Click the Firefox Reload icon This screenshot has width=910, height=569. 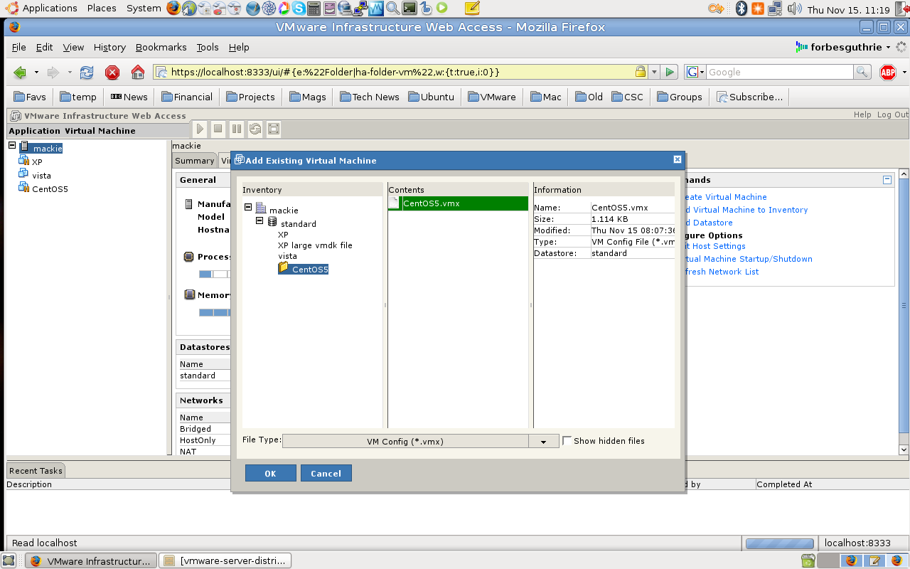tap(87, 72)
